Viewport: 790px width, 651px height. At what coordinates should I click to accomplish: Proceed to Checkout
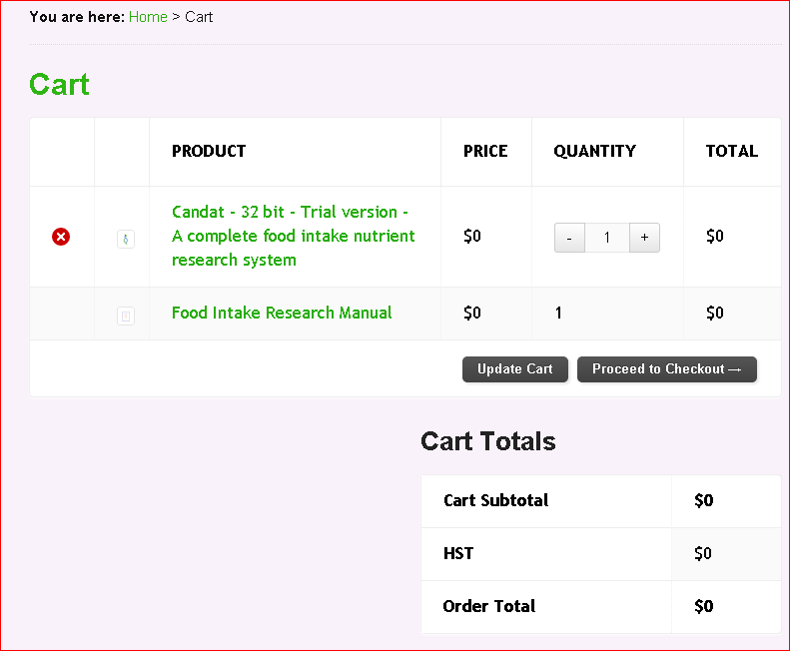pos(666,369)
